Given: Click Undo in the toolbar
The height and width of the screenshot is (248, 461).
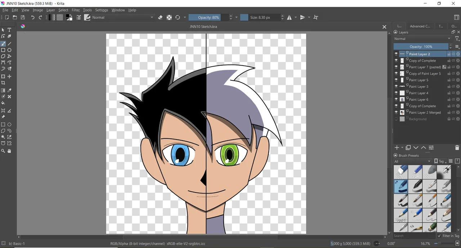Looking at the screenshot, I should click(x=33, y=17).
